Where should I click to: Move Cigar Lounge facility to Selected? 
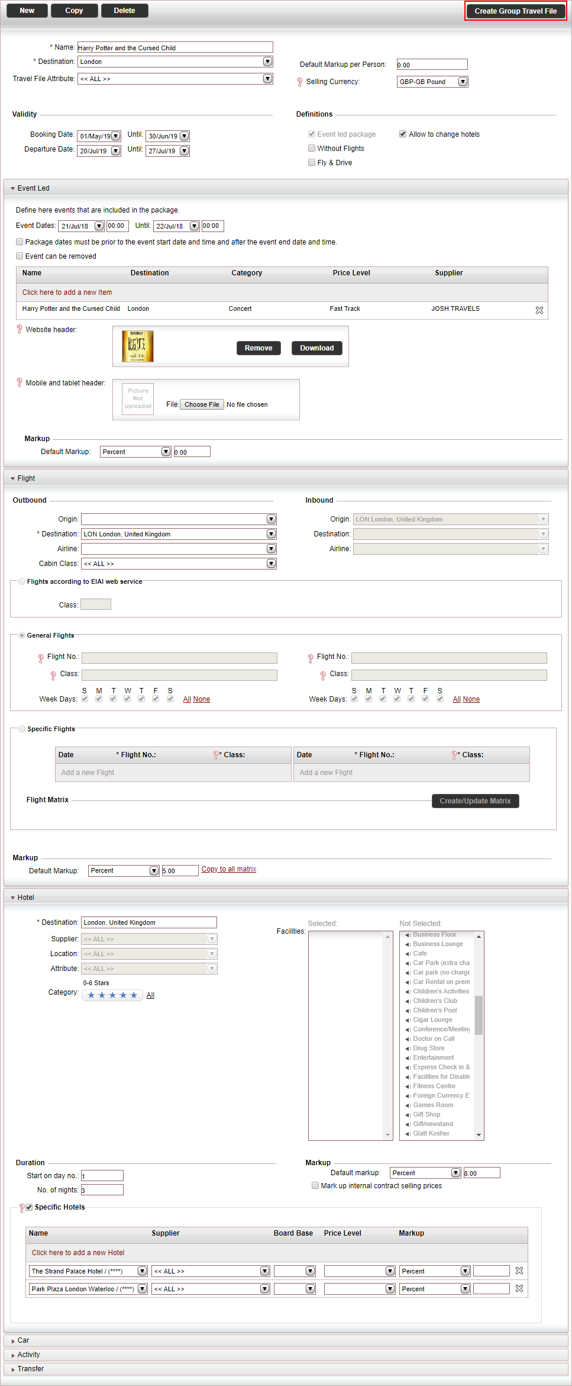[x=408, y=1020]
